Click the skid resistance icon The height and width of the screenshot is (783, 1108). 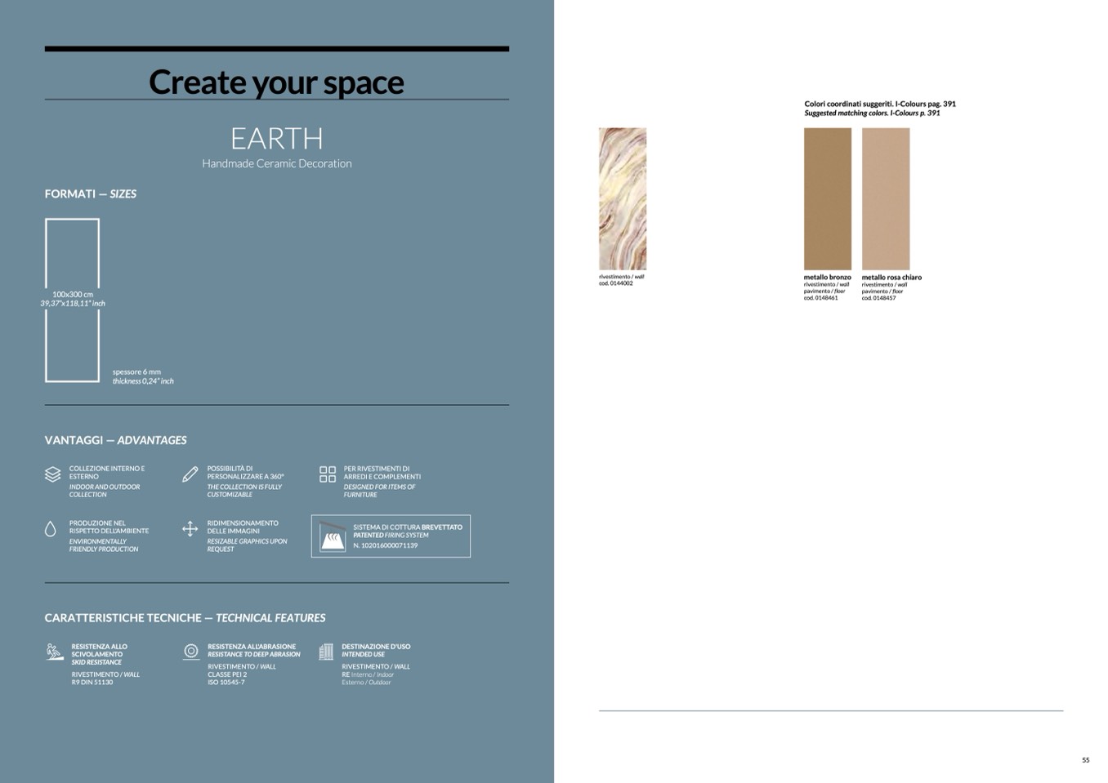(54, 652)
